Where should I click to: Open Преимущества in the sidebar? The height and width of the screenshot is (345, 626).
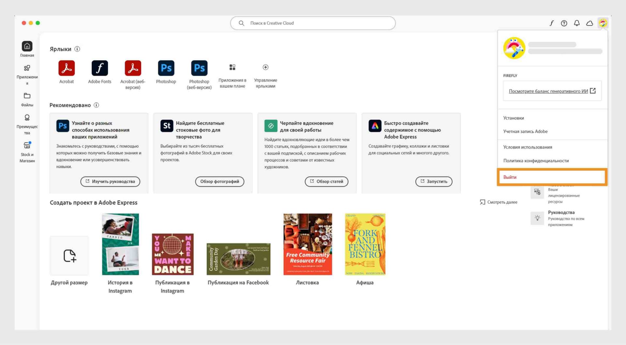pos(27,120)
